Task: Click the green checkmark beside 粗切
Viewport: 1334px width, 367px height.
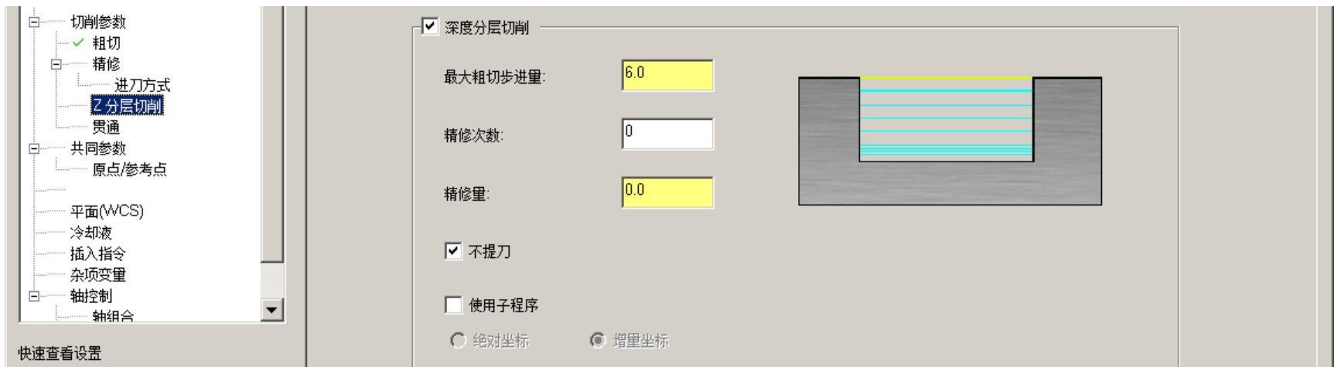Action: 78,43
